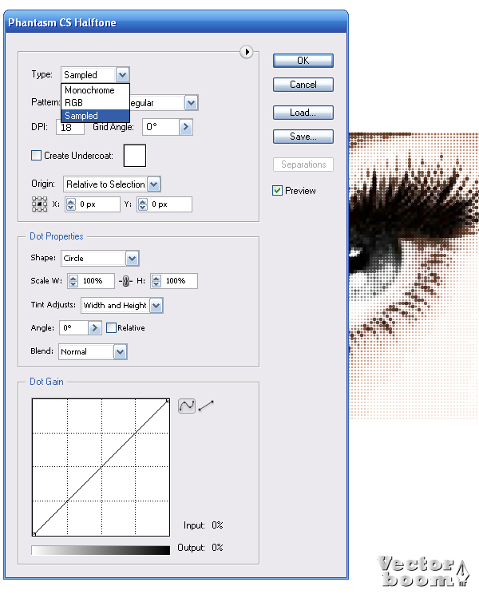Image resolution: width=479 pixels, height=610 pixels.
Task: Click the X offset stepper arrows
Action: [71, 204]
